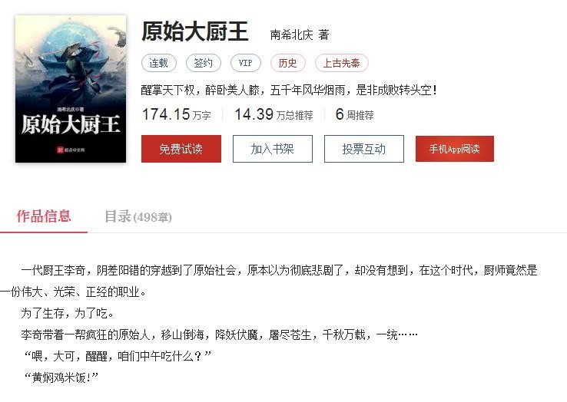Click the 手机App阅读 button
Screen dimensions: 567x402
[455, 149]
